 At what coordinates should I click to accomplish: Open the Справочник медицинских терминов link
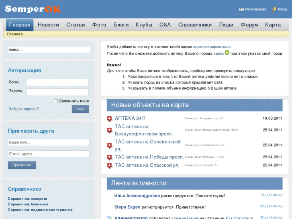(40, 210)
